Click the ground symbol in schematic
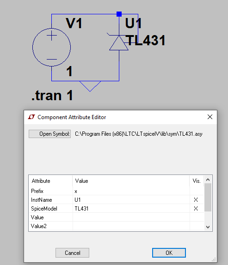The height and width of the screenshot is (265, 228). 90,86
